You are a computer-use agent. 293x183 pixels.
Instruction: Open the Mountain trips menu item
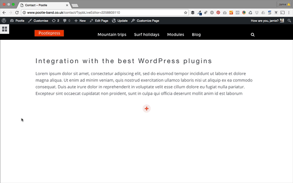pyautogui.click(x=112, y=35)
